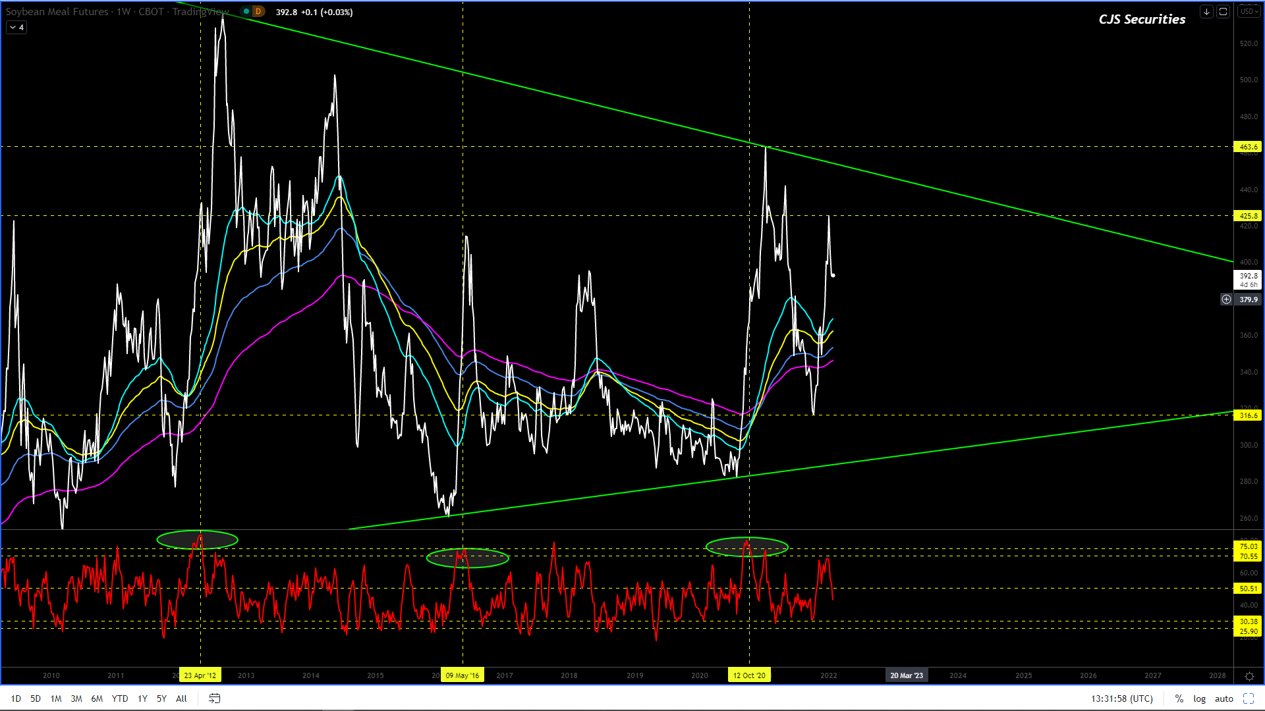The height and width of the screenshot is (711, 1265).
Task: Click the yellow 463.6 price level label
Action: [1248, 147]
